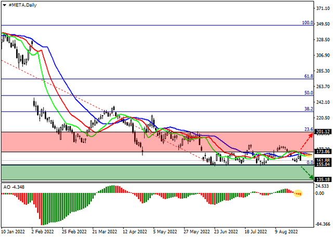The height and width of the screenshot is (237, 333).
Task: Click the 18 Jul 2022 date label
Action: pos(255,232)
